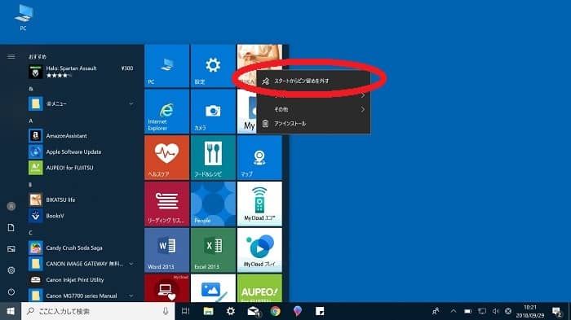Viewport: 571px width, 320px height.
Task: Open BooksV in the app list
Action: point(82,216)
